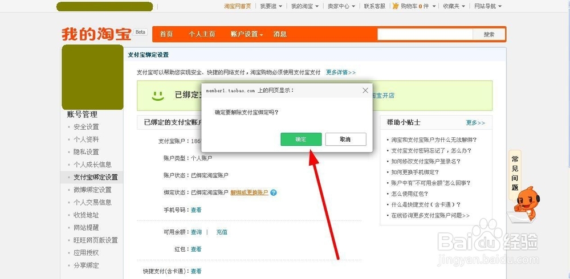This screenshot has height=279, width=570.
Task: Open 个人资料 in the sidebar
Action: tap(86, 139)
